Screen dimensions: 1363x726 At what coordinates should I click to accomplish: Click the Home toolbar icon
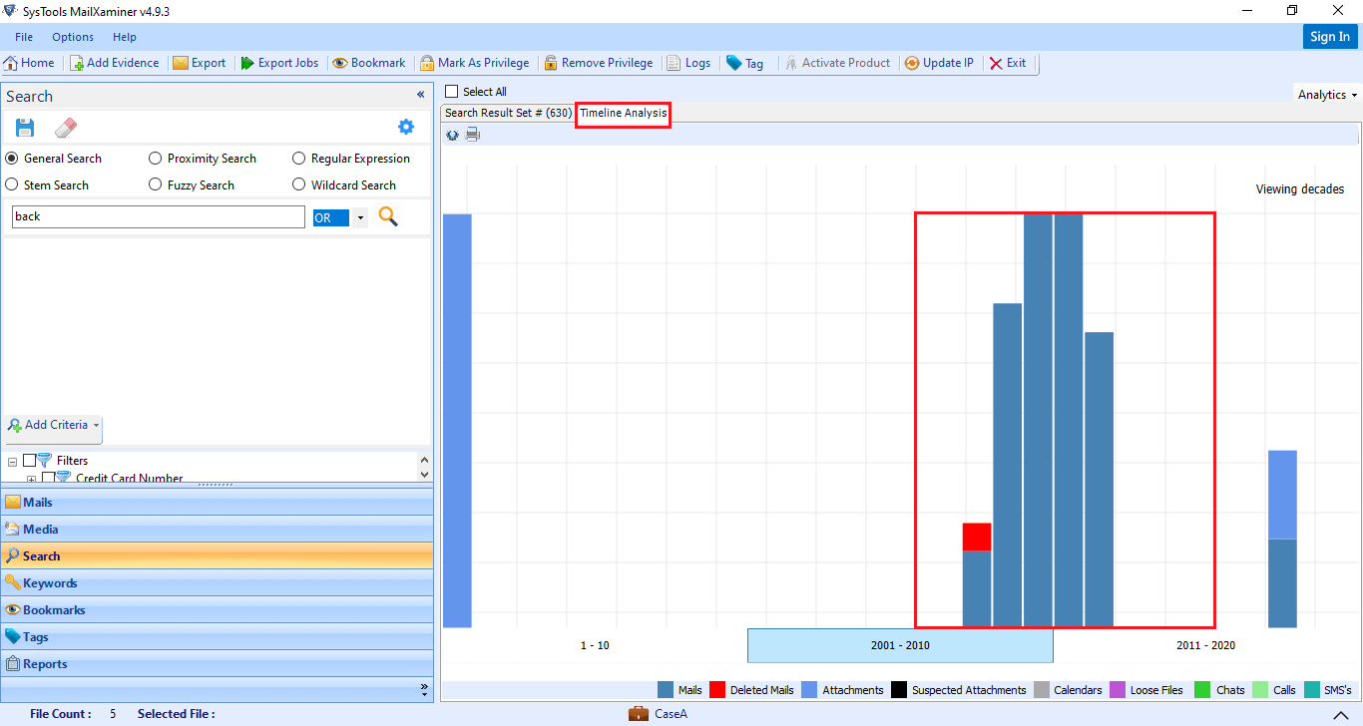(x=11, y=63)
